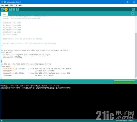Open the arduino.cc Main/Products link

click(22, 18)
